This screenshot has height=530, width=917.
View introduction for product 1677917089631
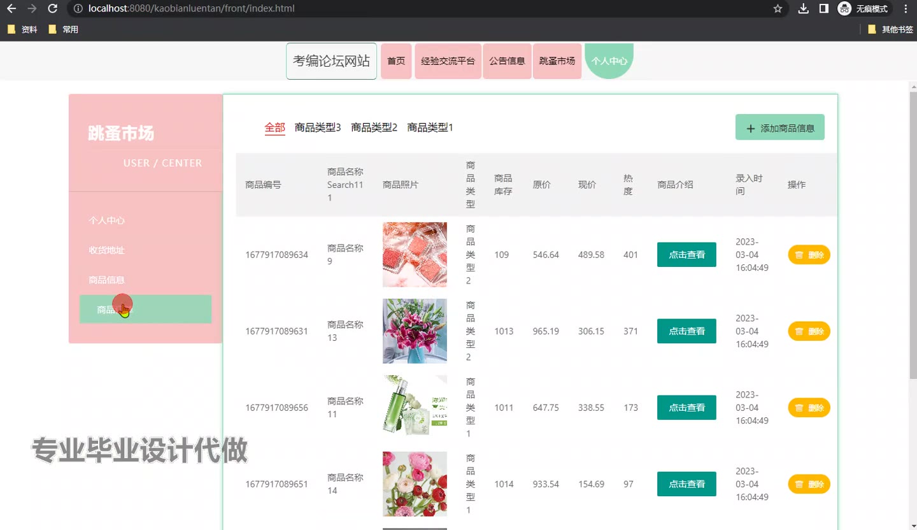point(686,331)
